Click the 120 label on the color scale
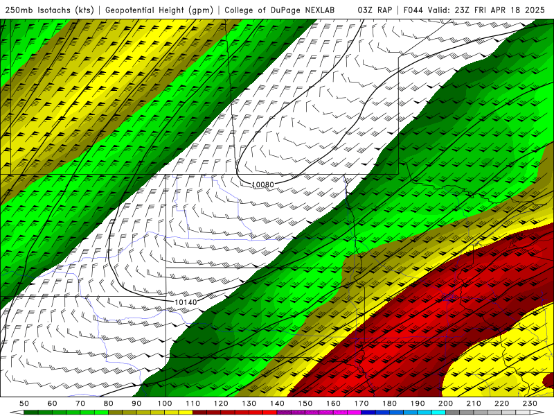This screenshot has height=416, width=554. 221,404
